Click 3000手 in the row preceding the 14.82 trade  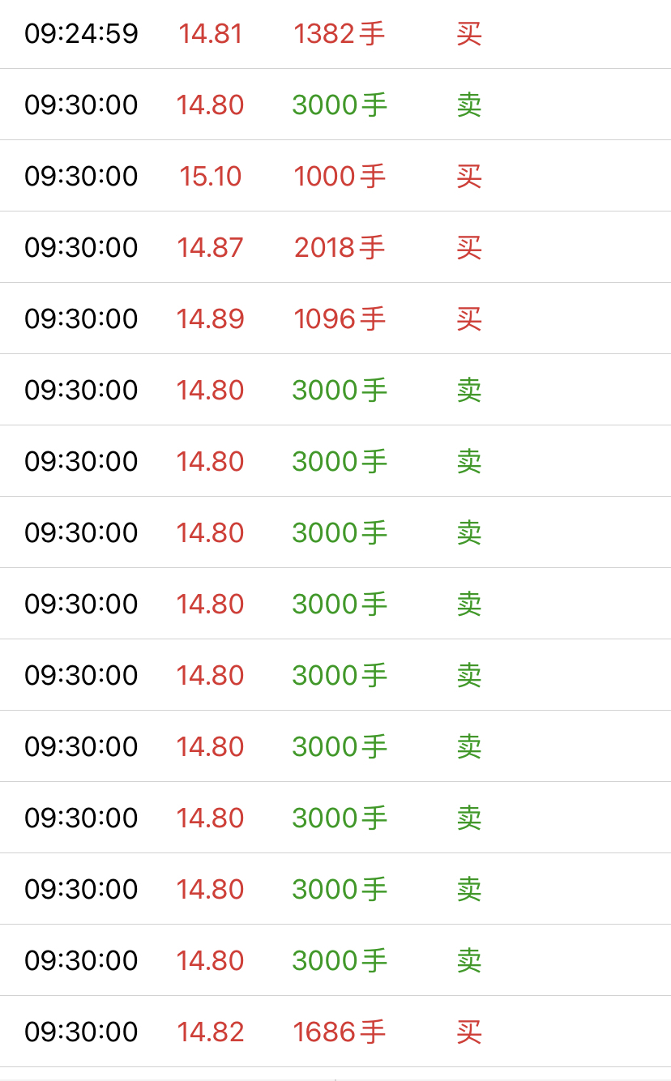340,961
